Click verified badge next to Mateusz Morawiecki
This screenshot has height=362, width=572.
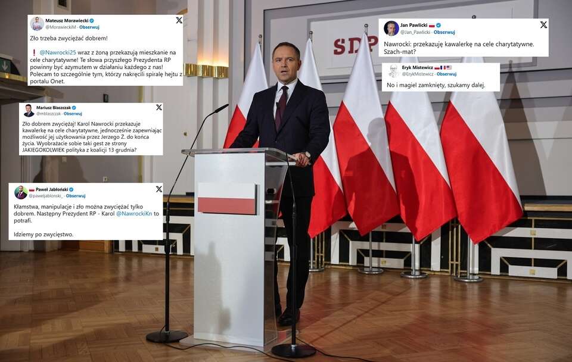click(92, 21)
